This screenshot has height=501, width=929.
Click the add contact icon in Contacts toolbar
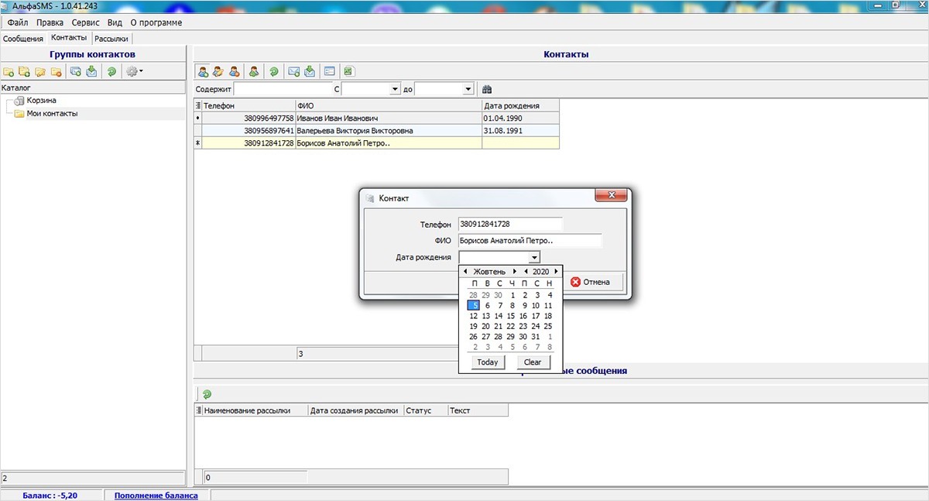coord(203,72)
